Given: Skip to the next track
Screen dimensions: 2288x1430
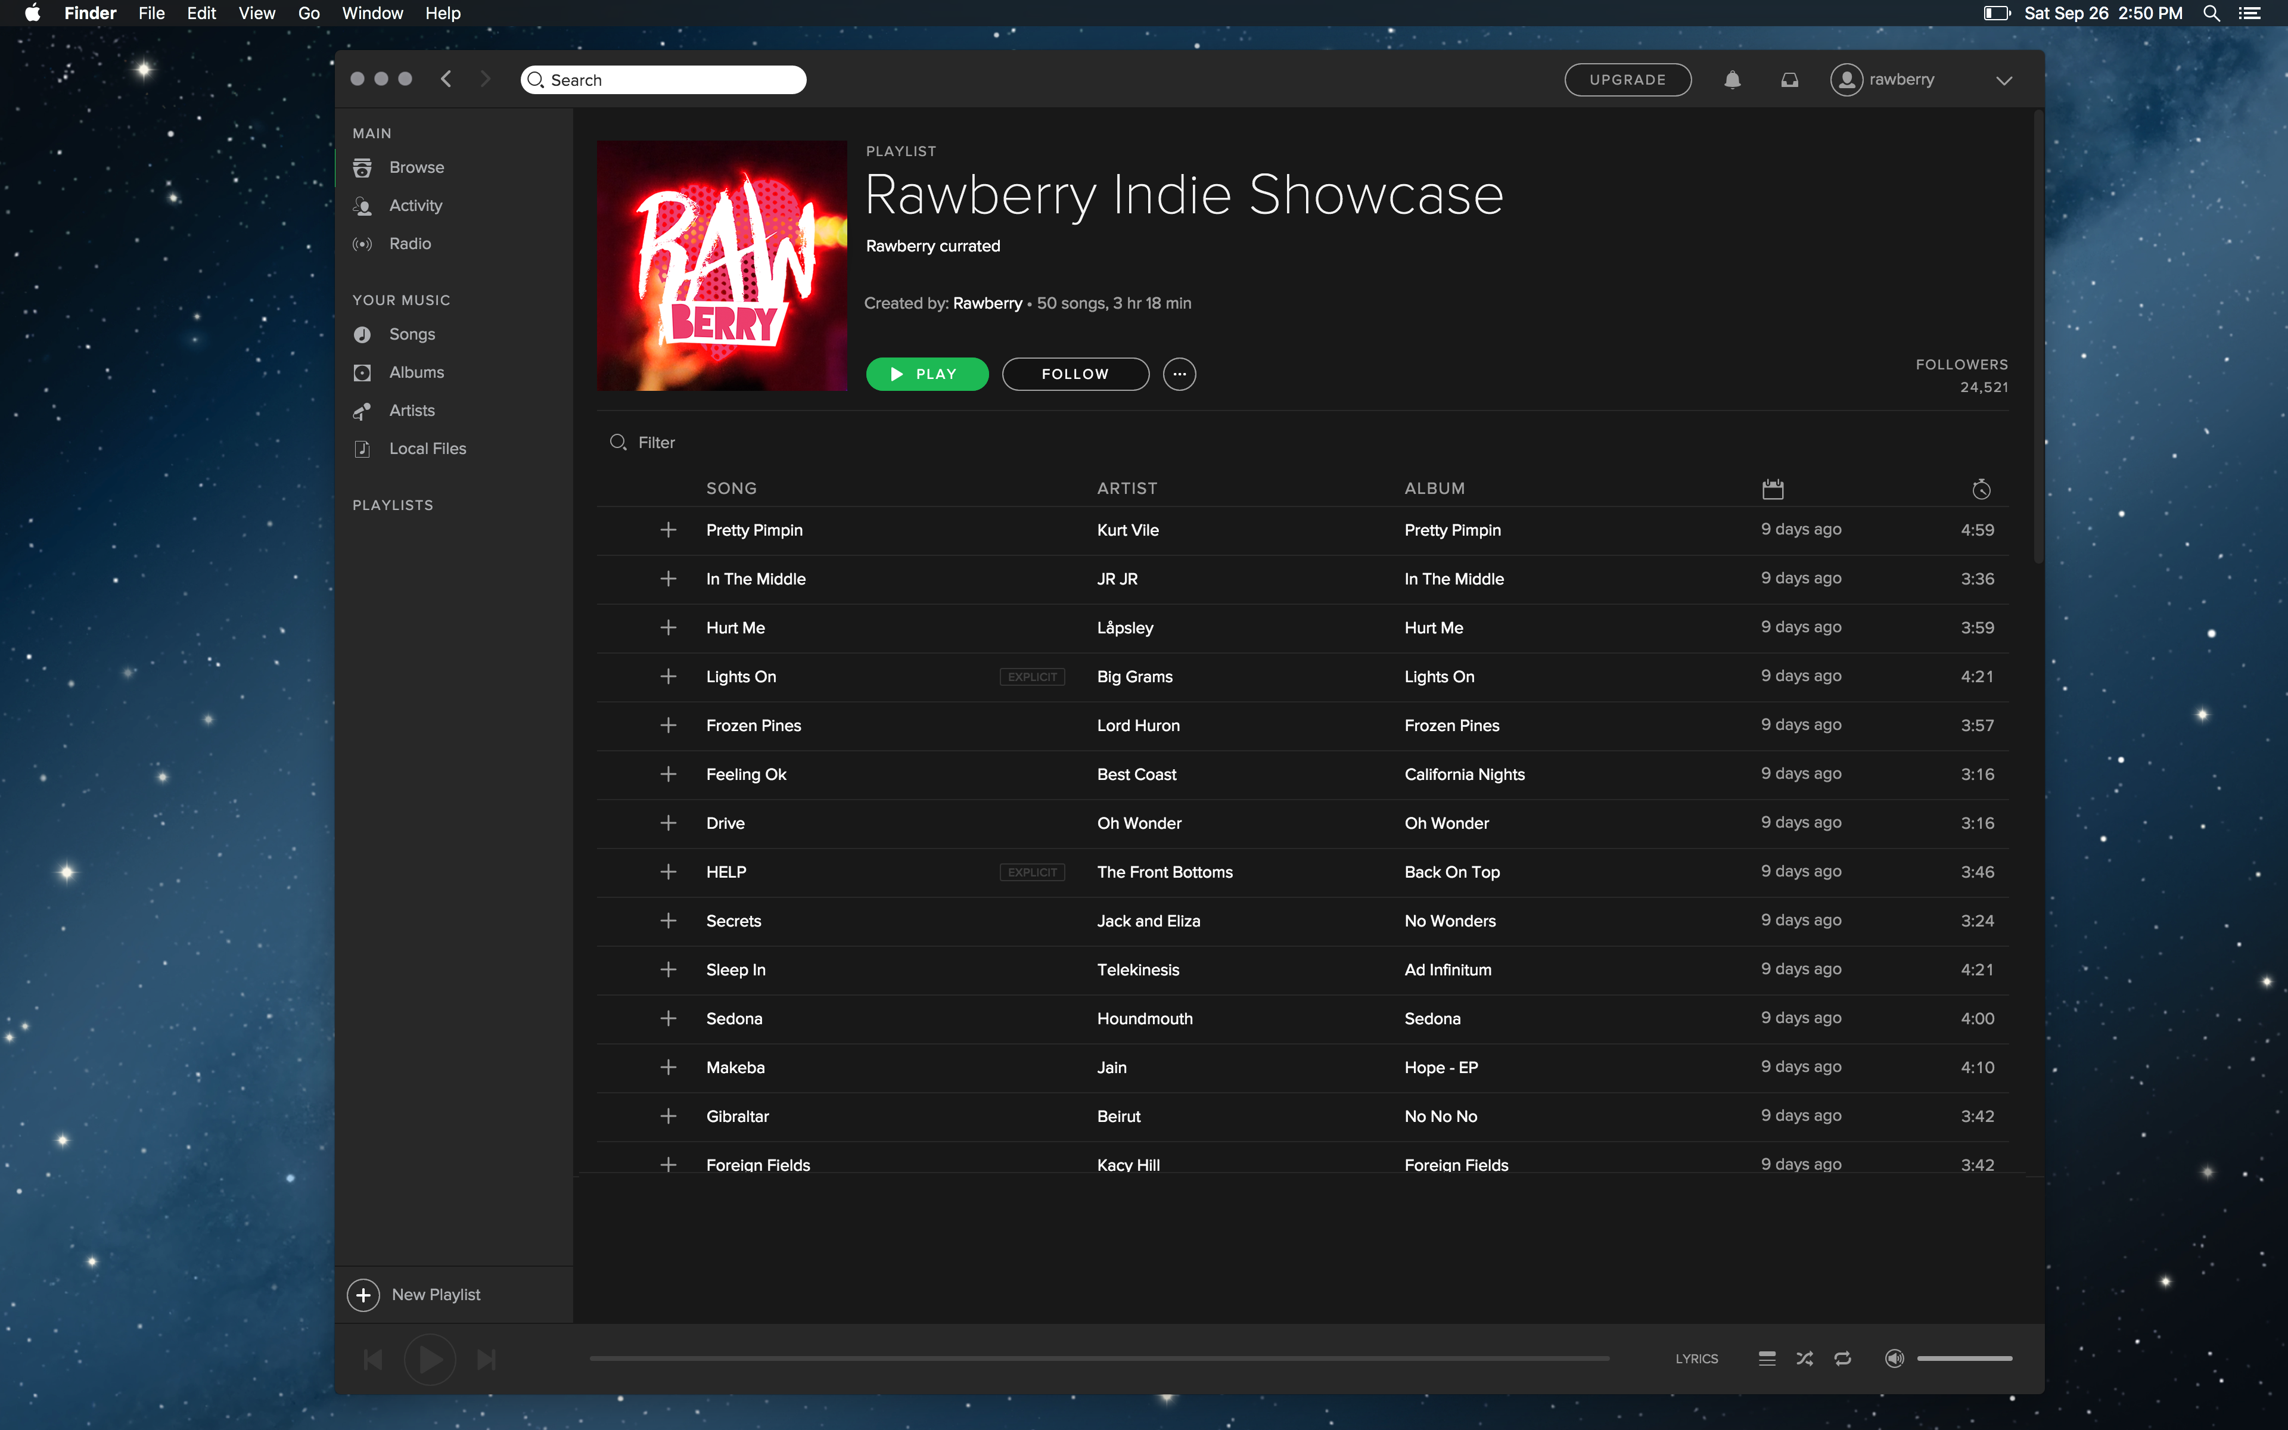Looking at the screenshot, I should 486,1359.
